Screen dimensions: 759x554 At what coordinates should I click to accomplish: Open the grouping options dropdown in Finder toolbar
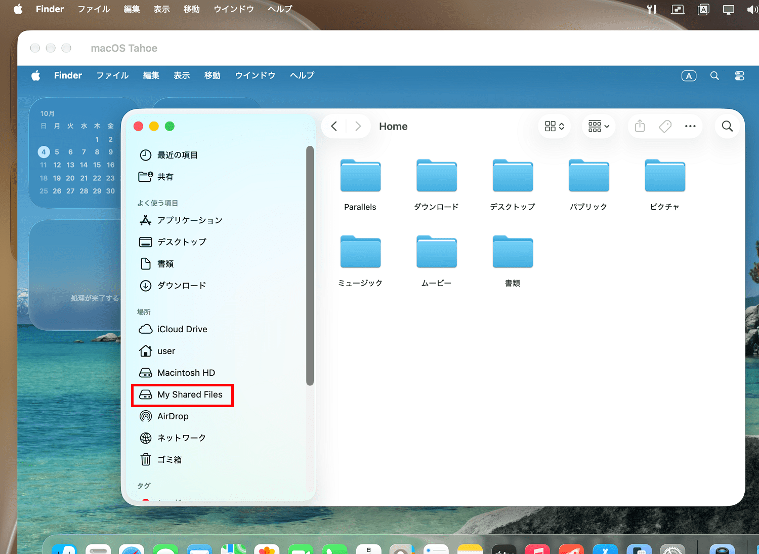click(599, 126)
